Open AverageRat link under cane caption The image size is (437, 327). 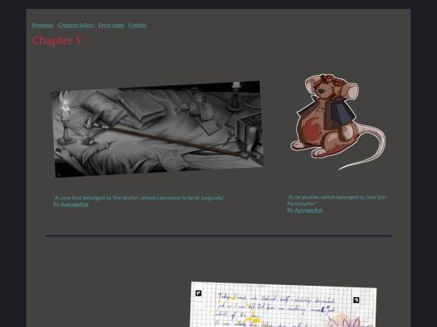[x=74, y=204]
